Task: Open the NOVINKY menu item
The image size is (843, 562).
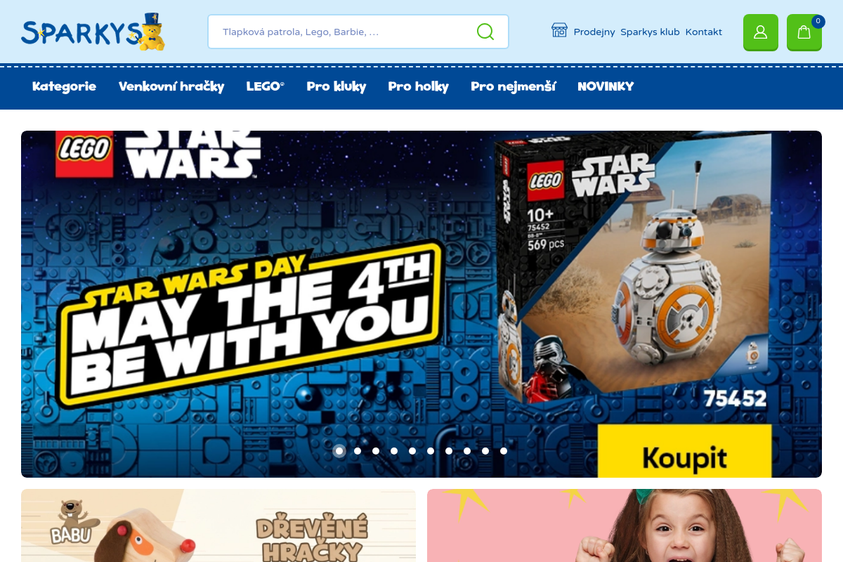Action: coord(606,86)
